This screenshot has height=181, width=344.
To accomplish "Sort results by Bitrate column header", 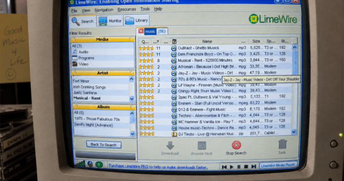I will tap(285, 41).
